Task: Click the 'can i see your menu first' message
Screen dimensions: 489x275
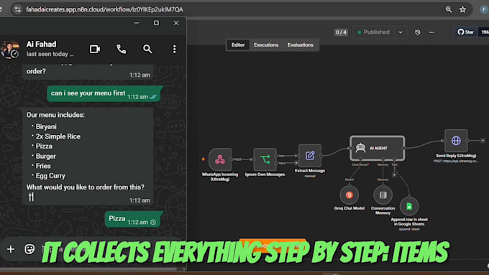Action: point(104,94)
